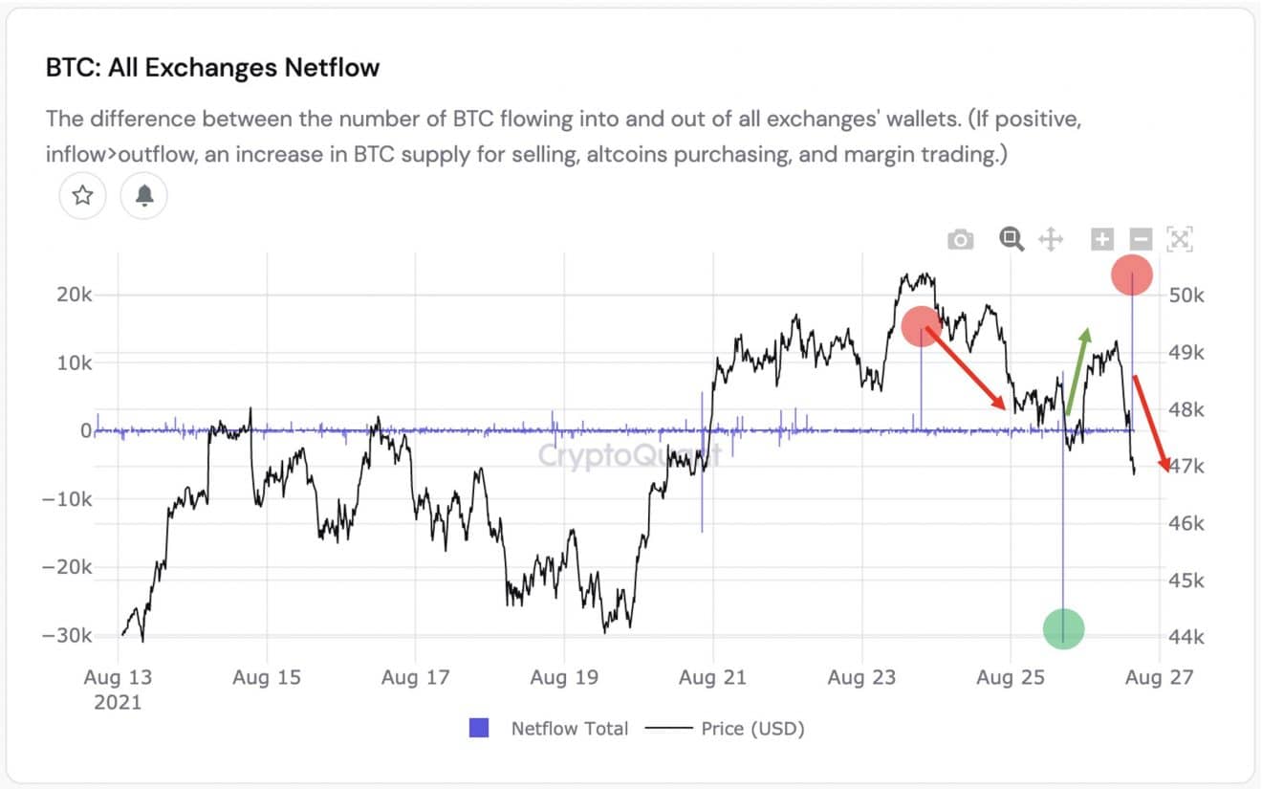Toggle the Price (USD) legend entry
The image size is (1262, 789).
point(752,729)
